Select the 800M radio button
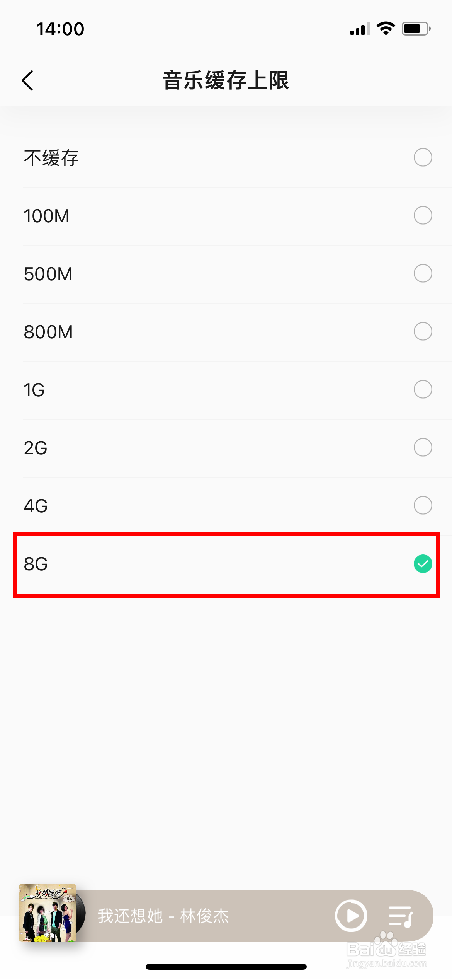Image resolution: width=452 pixels, height=979 pixels. pos(423,331)
